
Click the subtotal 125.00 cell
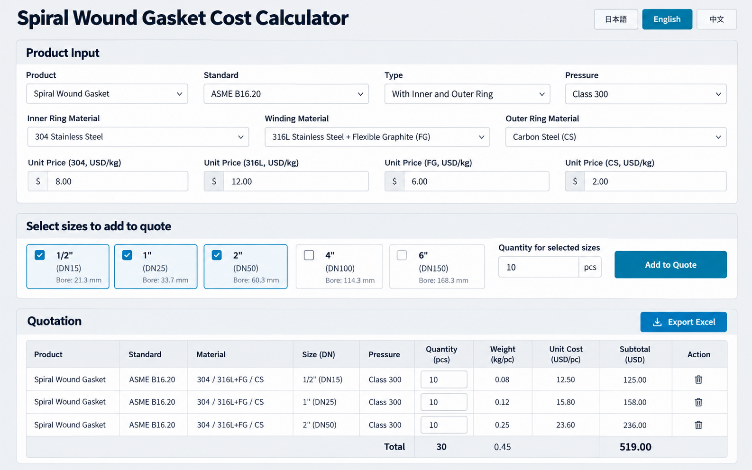click(635, 380)
